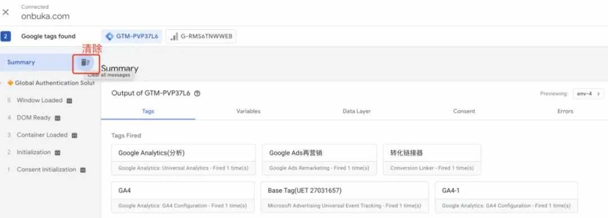Click the API icon next to Initialization
Viewport: 608px width, 218px height.
(57, 153)
